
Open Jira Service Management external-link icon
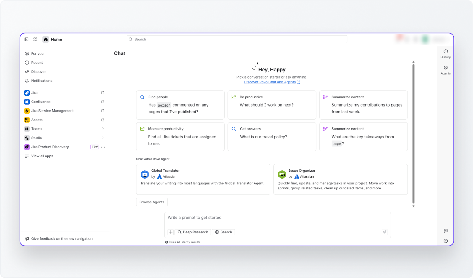coord(103,111)
